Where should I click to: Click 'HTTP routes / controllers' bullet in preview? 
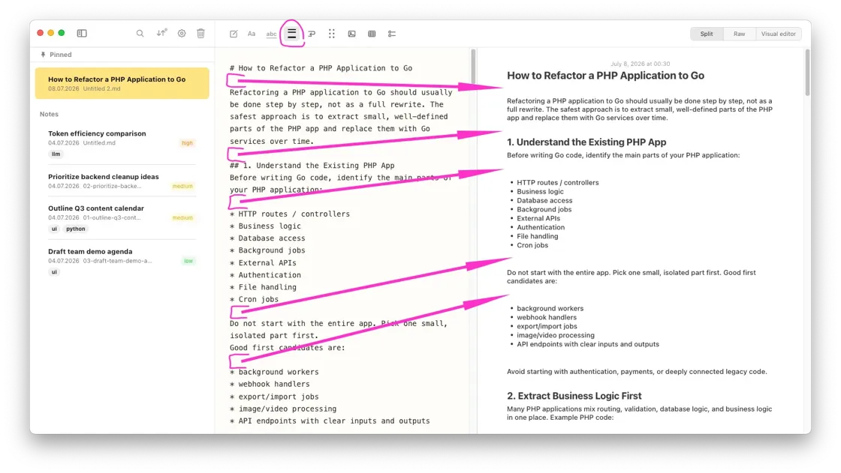tap(558, 183)
